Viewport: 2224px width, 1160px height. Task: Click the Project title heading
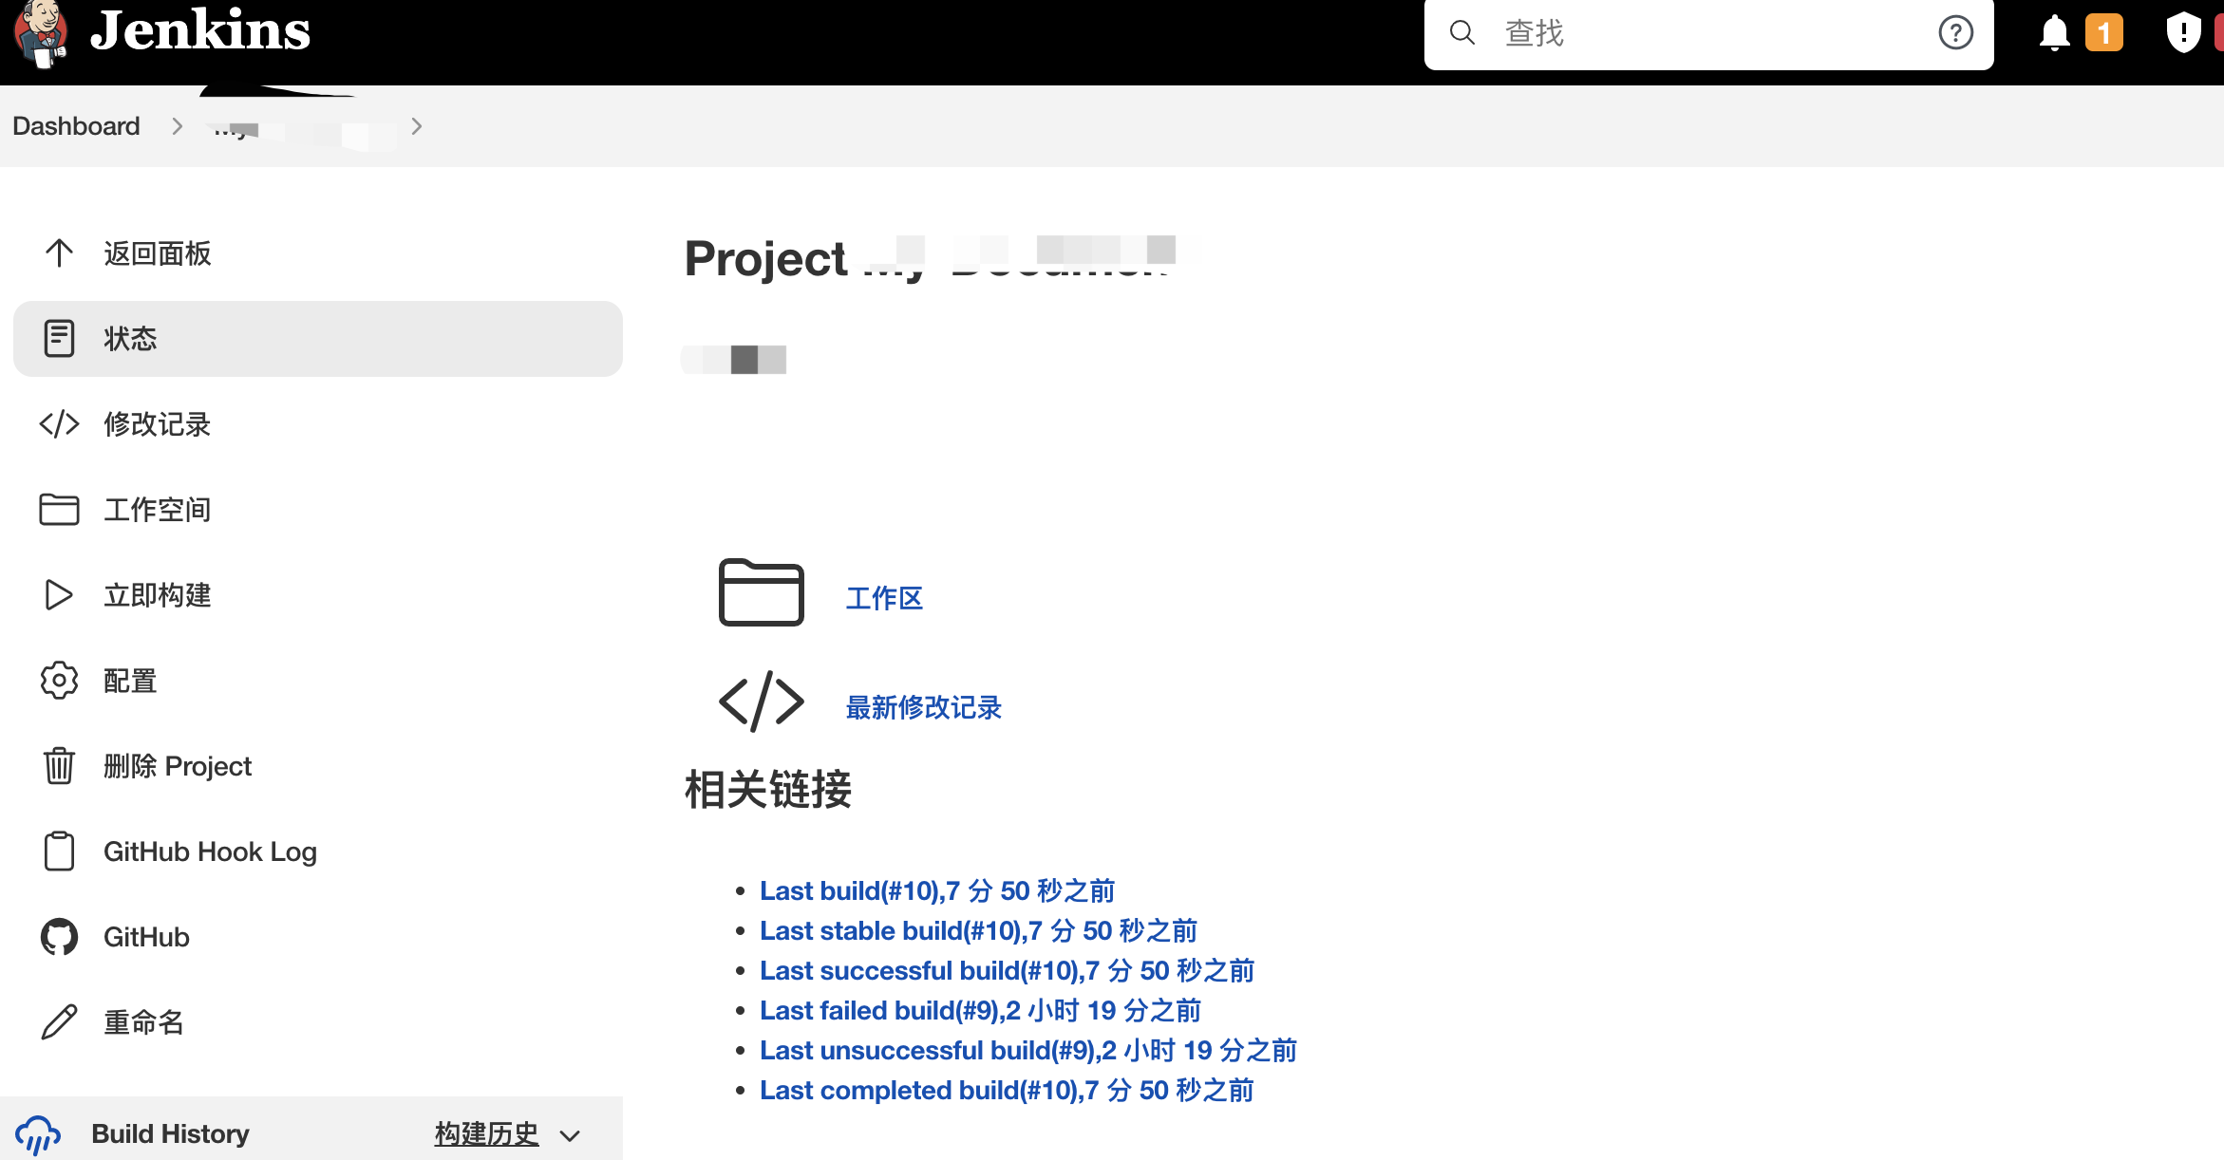click(931, 258)
